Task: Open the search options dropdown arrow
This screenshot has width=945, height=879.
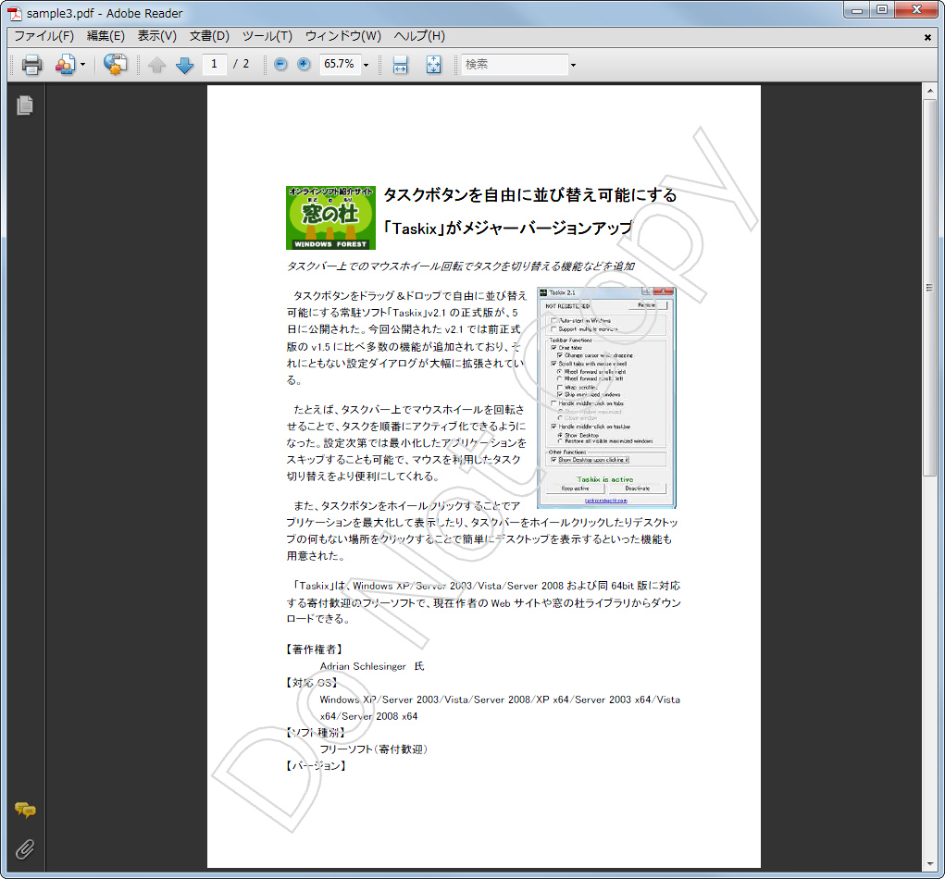Action: tap(573, 65)
